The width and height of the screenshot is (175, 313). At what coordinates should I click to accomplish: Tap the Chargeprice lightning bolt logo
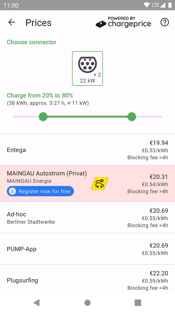[101, 23]
